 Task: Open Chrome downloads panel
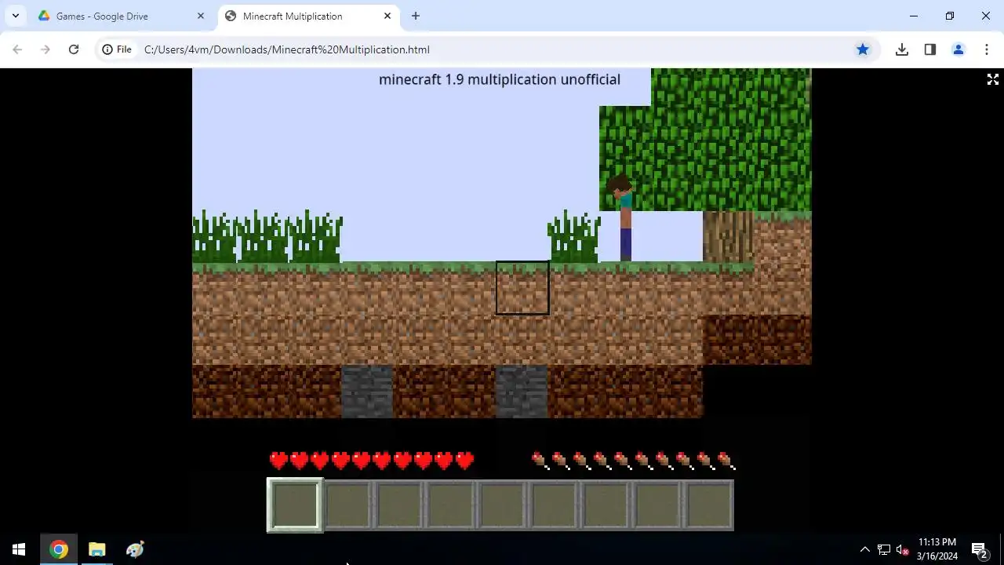(x=902, y=49)
